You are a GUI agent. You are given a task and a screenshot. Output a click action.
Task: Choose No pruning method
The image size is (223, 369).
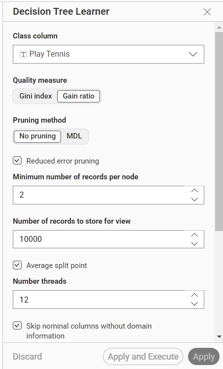tap(37, 136)
